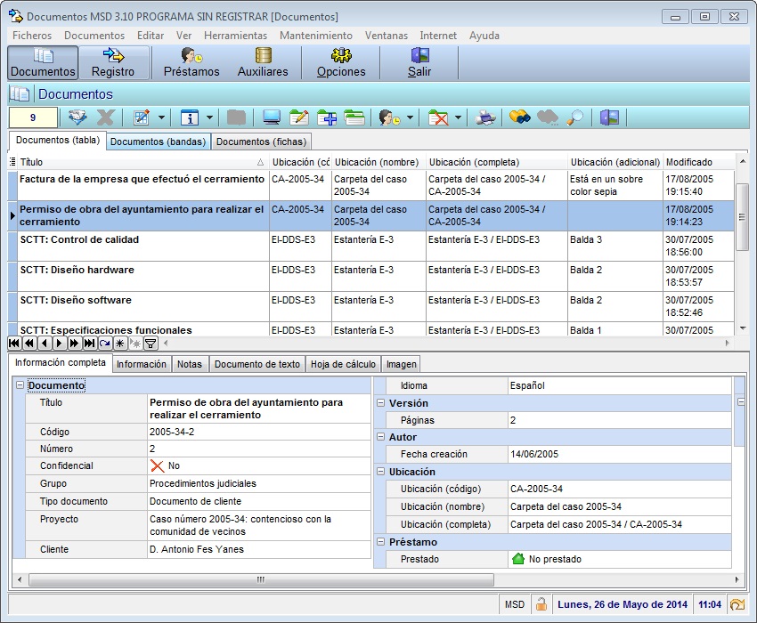Click the padlock icon in status bar
The image size is (757, 623).
tap(541, 604)
